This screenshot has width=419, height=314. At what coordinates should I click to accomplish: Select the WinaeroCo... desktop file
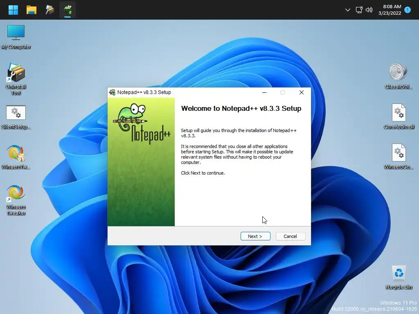pos(399,157)
